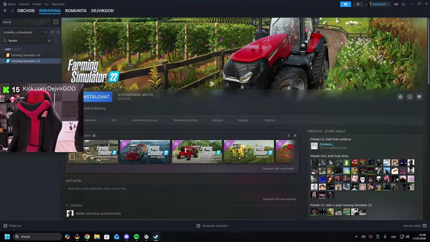Viewport: 430px width, 242px height.
Task: Click the Spravovat stahování download icon
Action: (199, 226)
